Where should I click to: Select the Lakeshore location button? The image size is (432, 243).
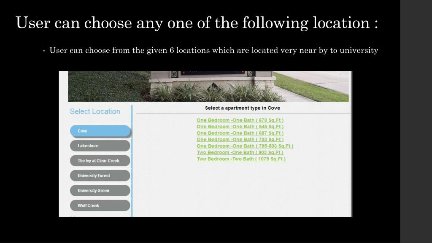[100, 146]
